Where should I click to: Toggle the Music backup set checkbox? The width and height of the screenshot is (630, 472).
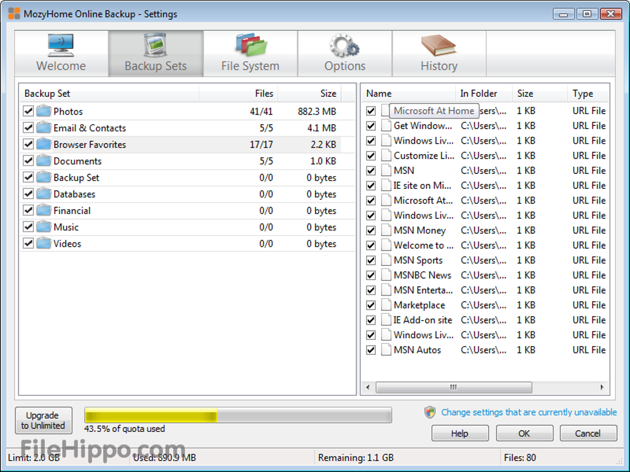click(28, 227)
